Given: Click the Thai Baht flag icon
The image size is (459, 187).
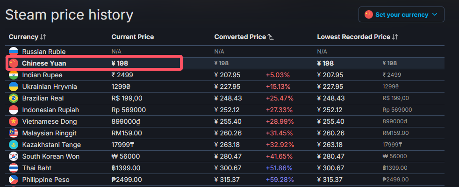Looking at the screenshot, I should (x=13, y=168).
